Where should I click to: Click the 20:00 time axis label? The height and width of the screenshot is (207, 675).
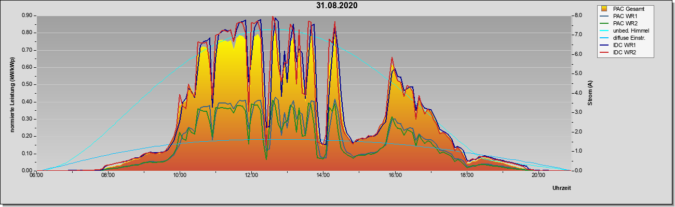tap(538, 175)
